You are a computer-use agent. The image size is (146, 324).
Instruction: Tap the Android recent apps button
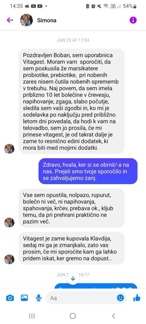(x=32, y=316)
